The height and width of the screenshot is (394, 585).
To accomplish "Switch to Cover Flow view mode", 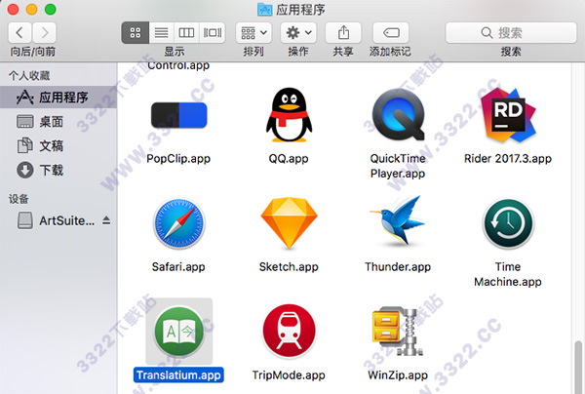I will [x=213, y=33].
